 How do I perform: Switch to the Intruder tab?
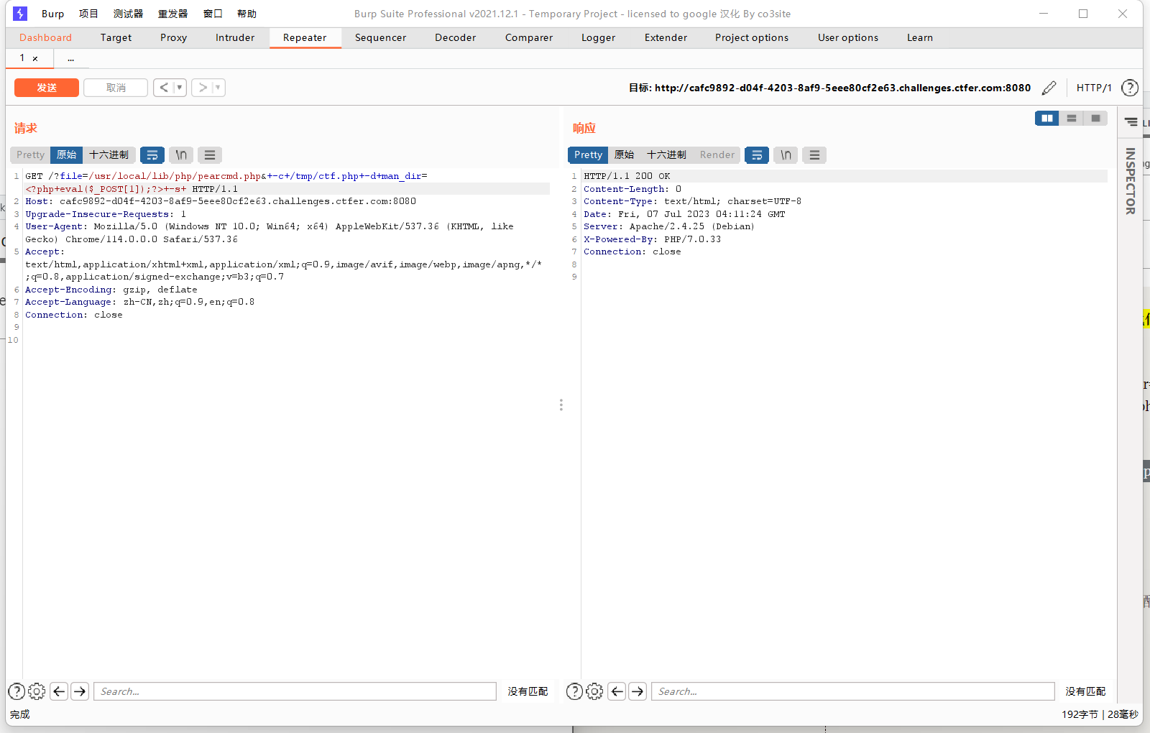pos(235,37)
